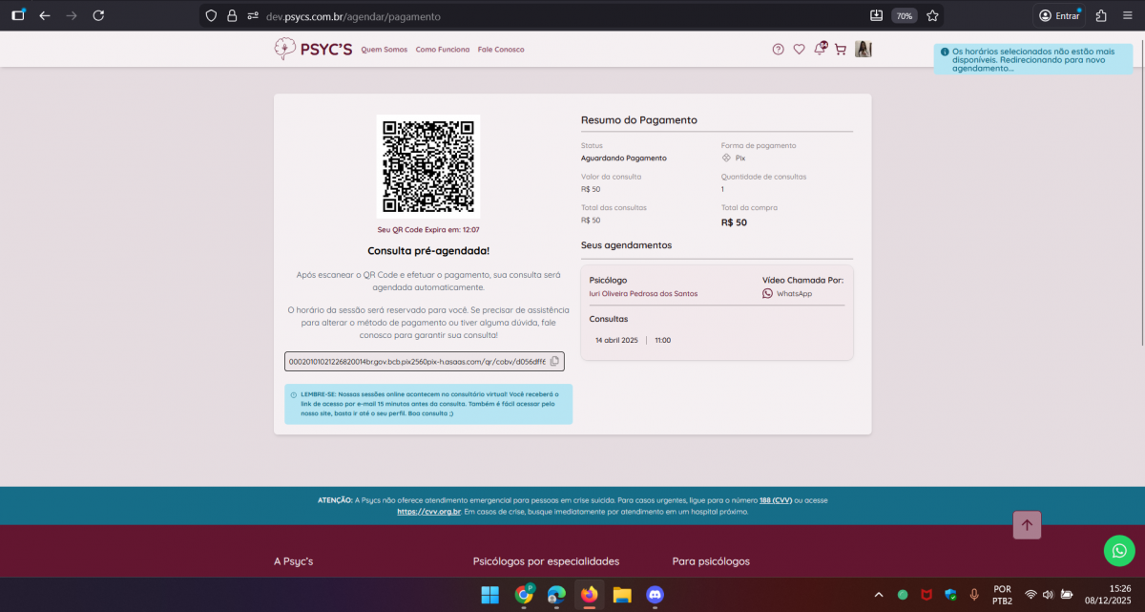Open the shopping cart icon
Viewport: 1145px width, 612px height.
click(x=841, y=50)
